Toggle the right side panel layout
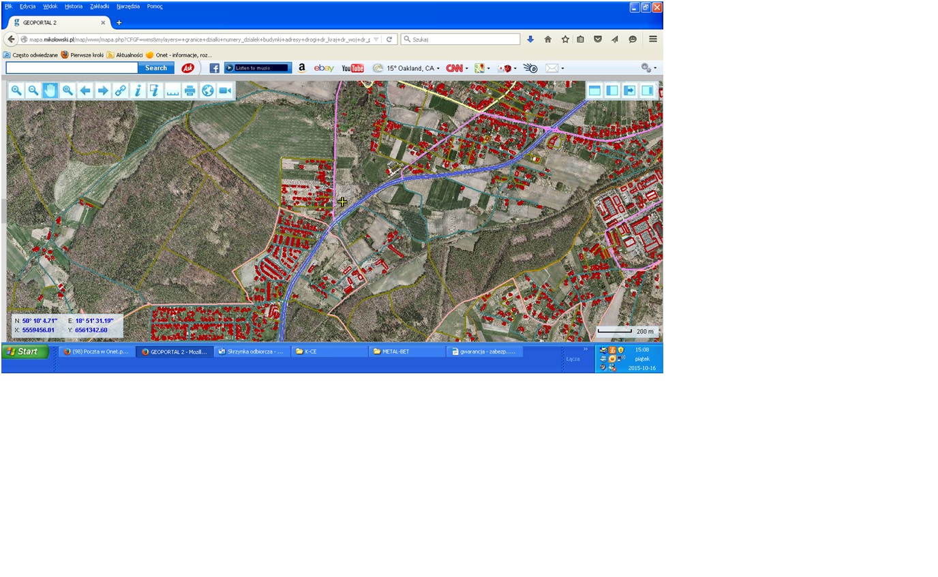Screen dimensions: 938x577 click(647, 91)
